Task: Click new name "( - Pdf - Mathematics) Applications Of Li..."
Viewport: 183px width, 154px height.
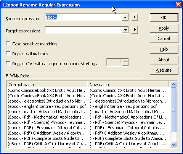Action: click(x=128, y=117)
